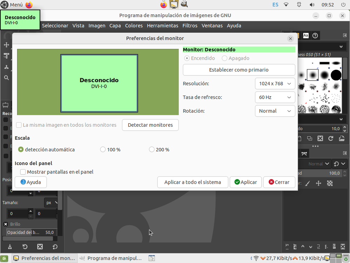Duplicate the brush with the duplicate icon
The image size is (350, 263).
pos(309,138)
